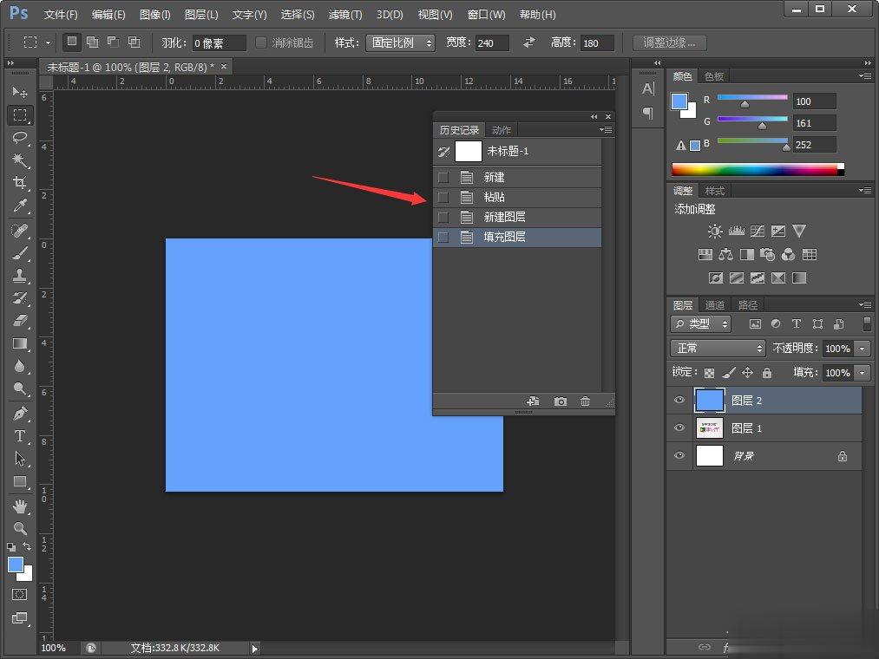Toggle history brush source box for 新建

point(443,178)
